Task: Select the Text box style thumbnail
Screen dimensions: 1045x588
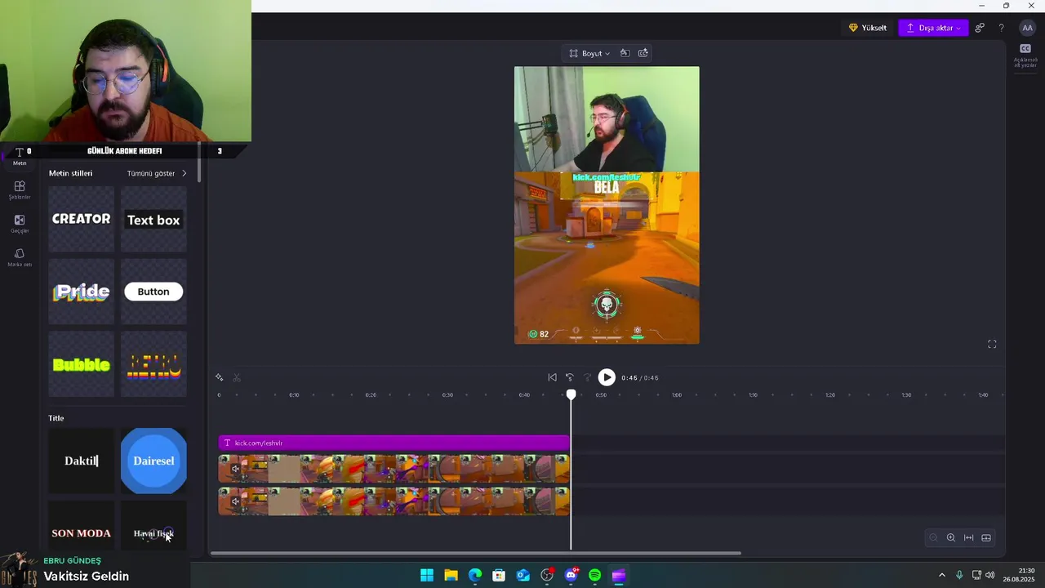Action: pyautogui.click(x=153, y=219)
